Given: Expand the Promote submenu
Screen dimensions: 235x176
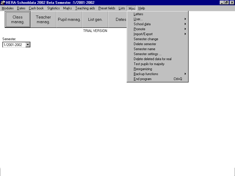Looking at the screenshot, I should tap(157, 29).
